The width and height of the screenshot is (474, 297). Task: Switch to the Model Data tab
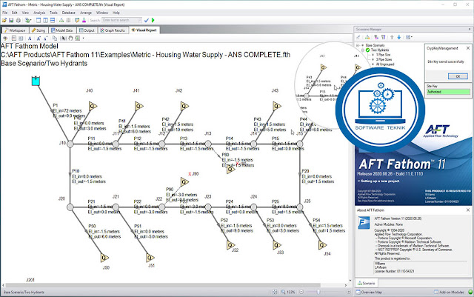[62, 30]
